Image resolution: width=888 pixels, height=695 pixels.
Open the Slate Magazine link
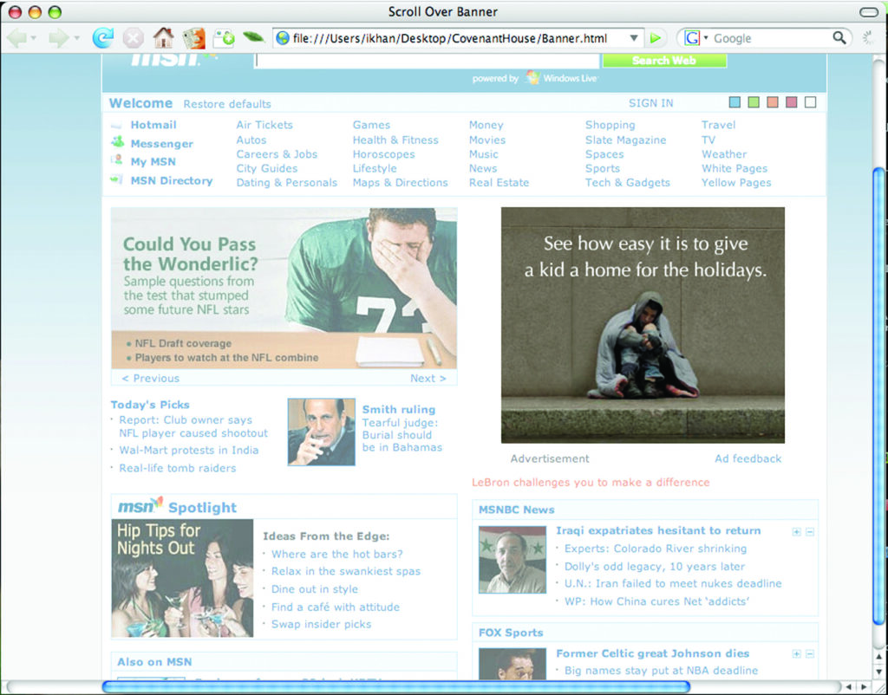tap(626, 140)
